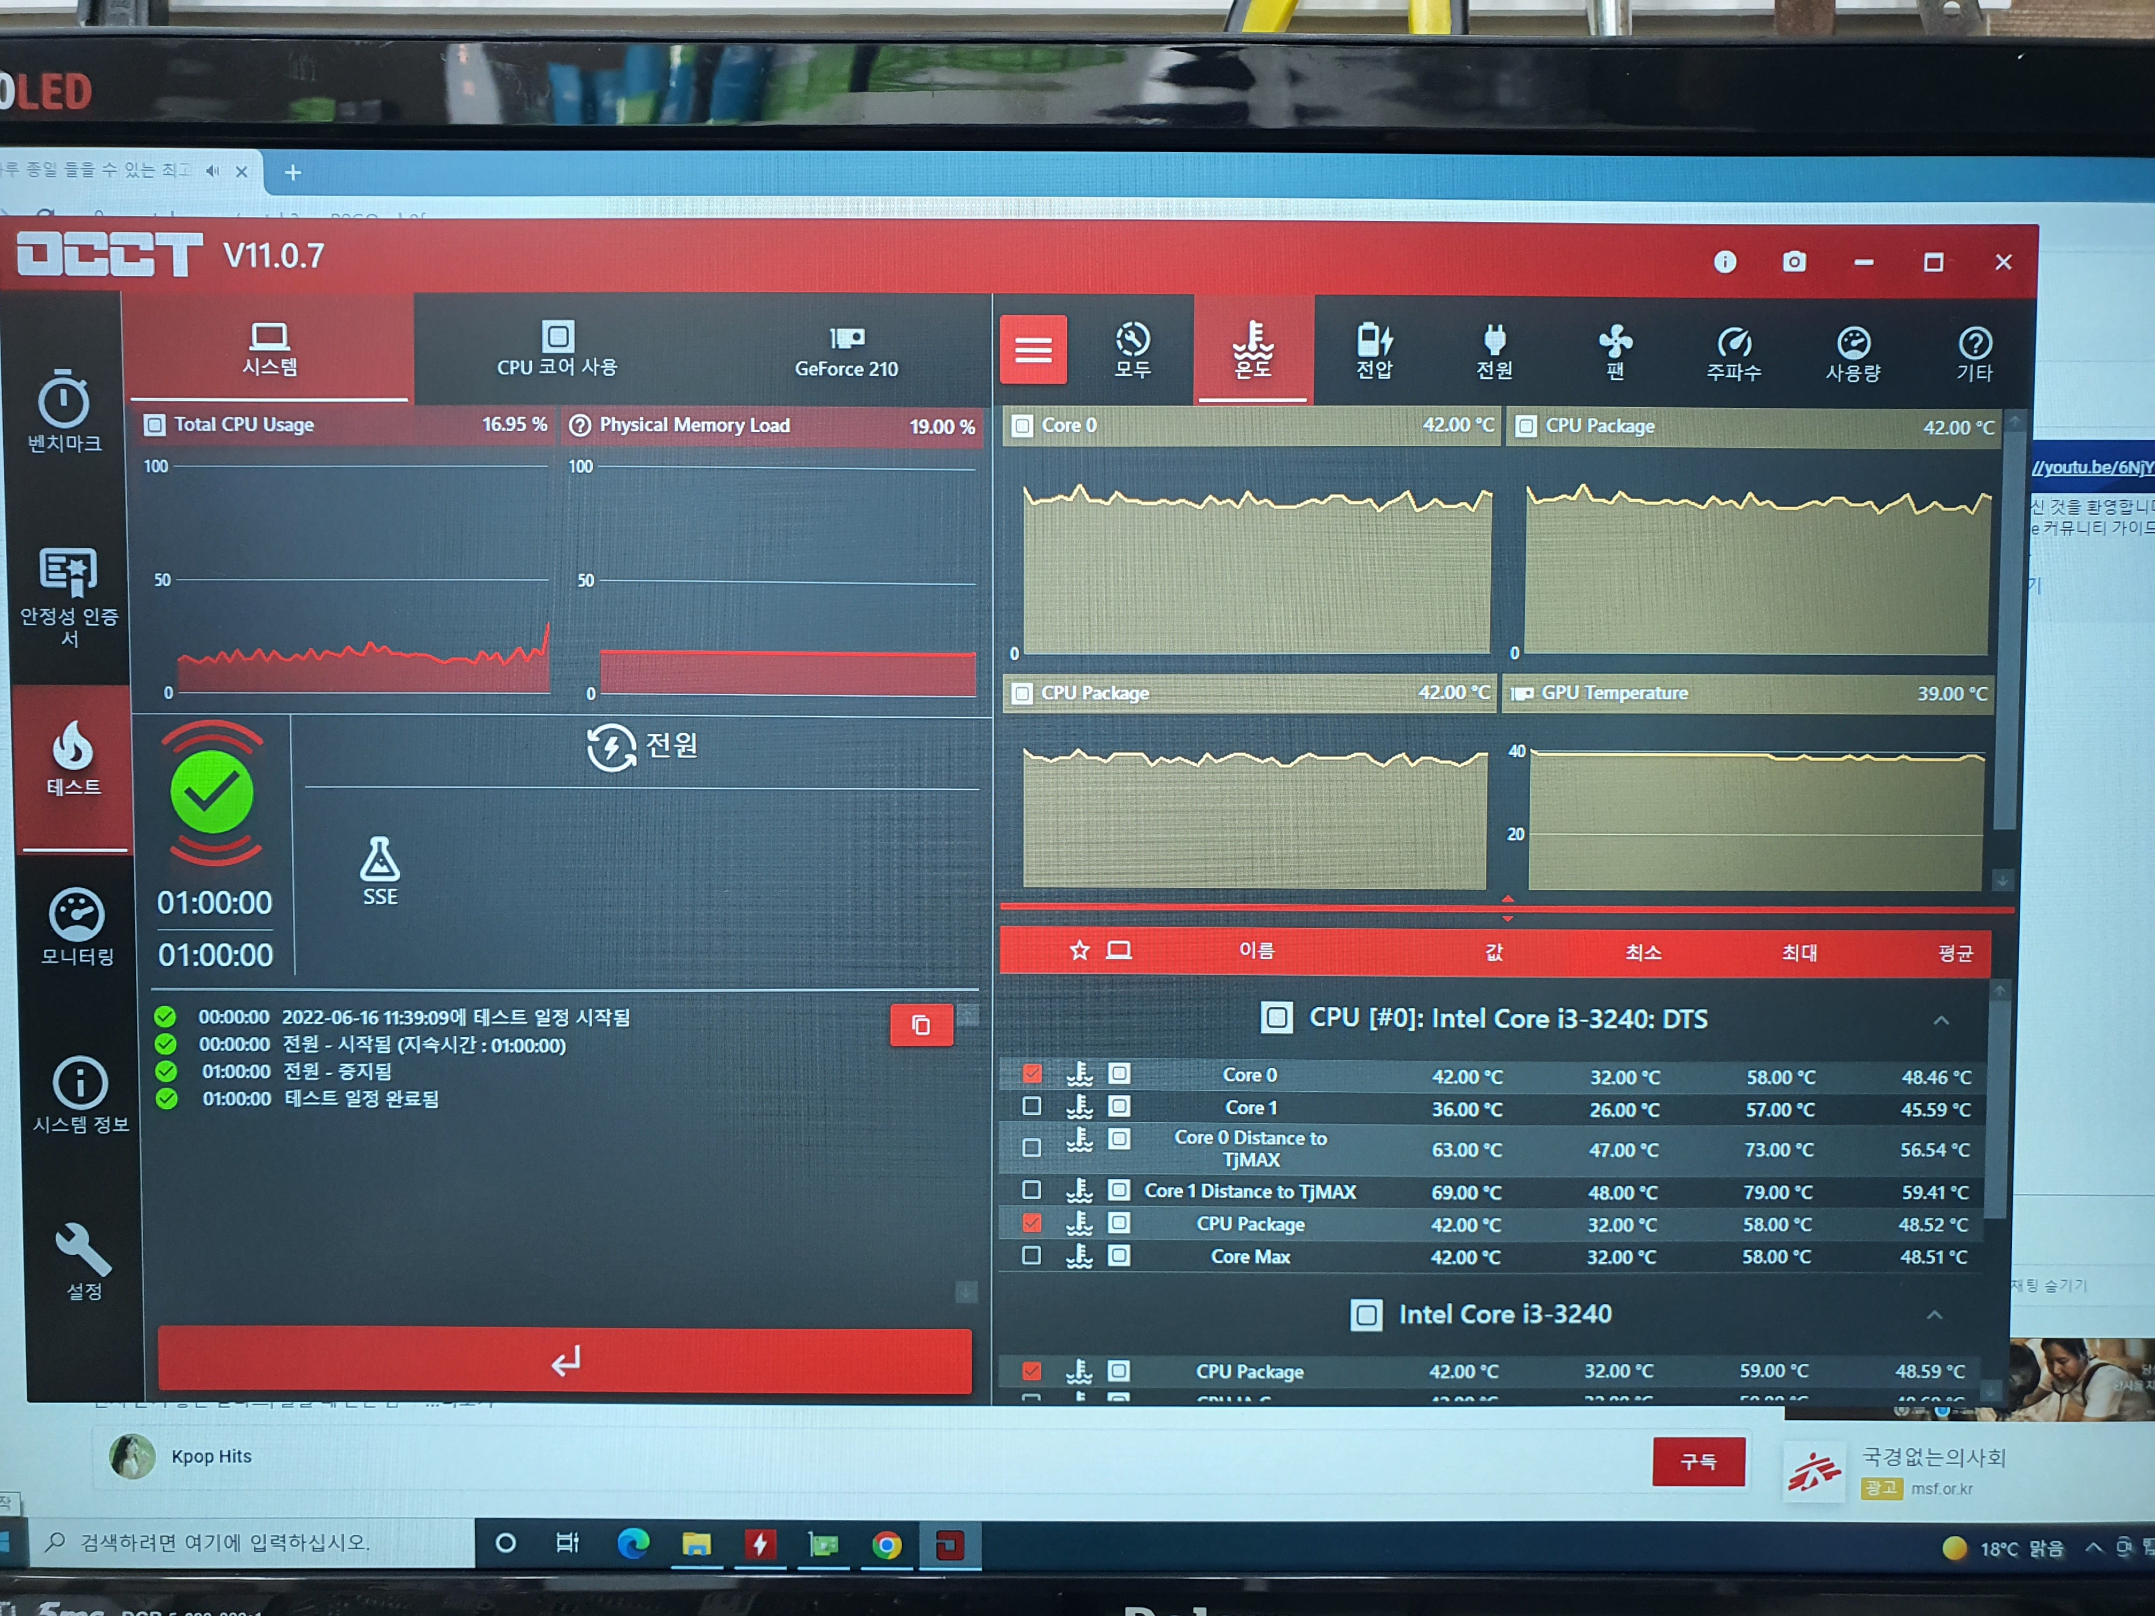
Task: Open a new browser tab with plus
Action: (292, 173)
